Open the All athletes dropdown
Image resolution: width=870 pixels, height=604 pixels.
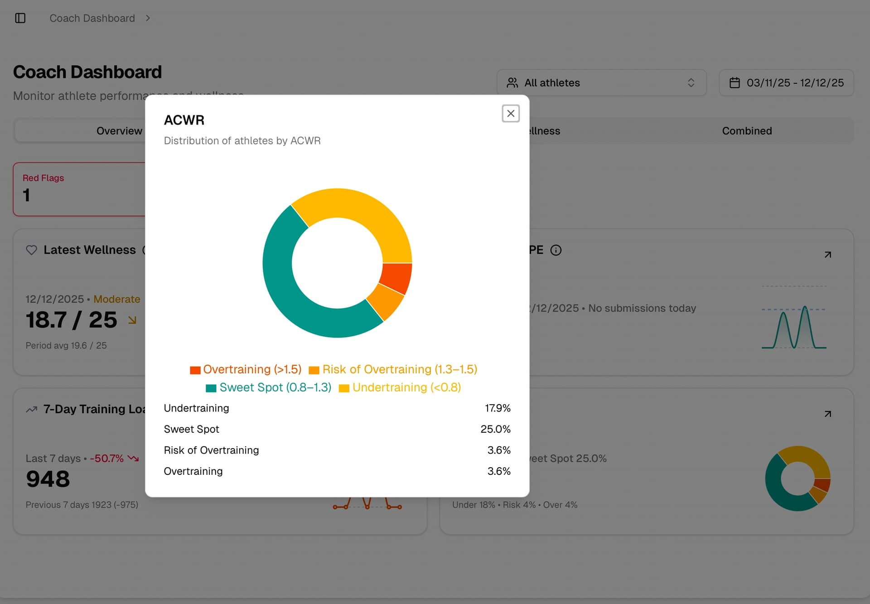tap(601, 82)
